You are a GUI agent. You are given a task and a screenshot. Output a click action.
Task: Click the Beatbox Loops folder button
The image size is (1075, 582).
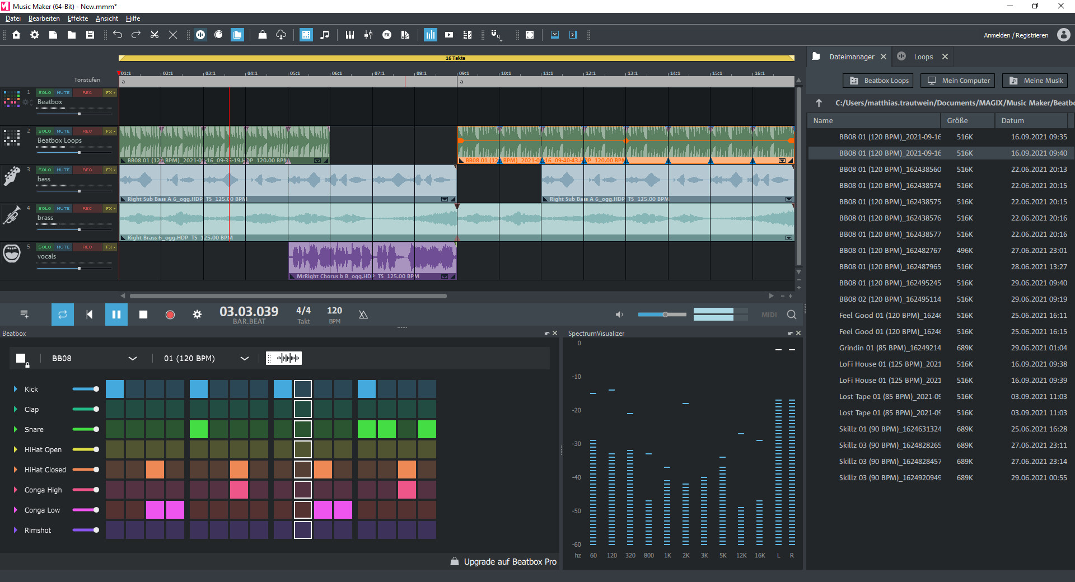[x=877, y=80]
